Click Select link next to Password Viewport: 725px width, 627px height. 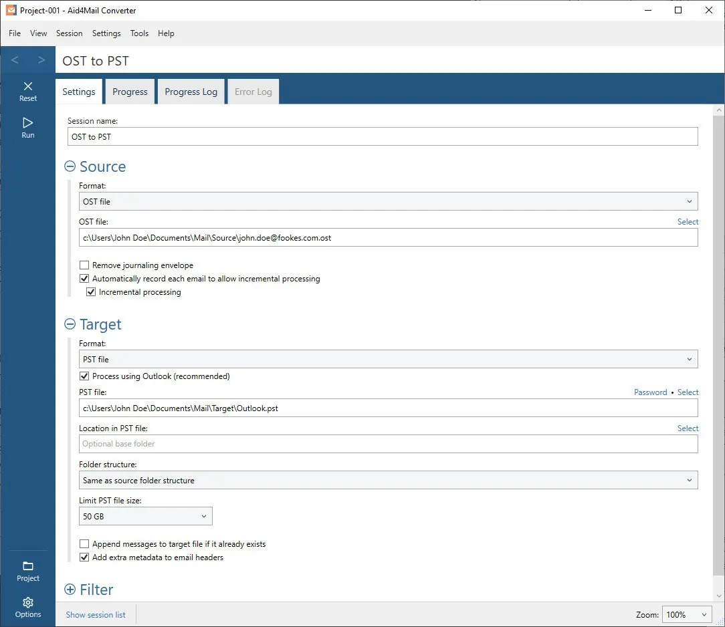(x=688, y=392)
